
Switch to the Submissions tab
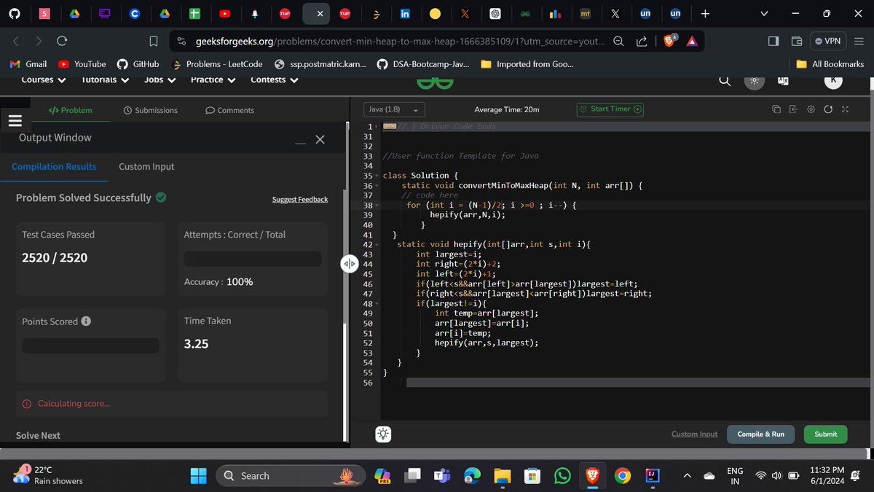tap(150, 110)
